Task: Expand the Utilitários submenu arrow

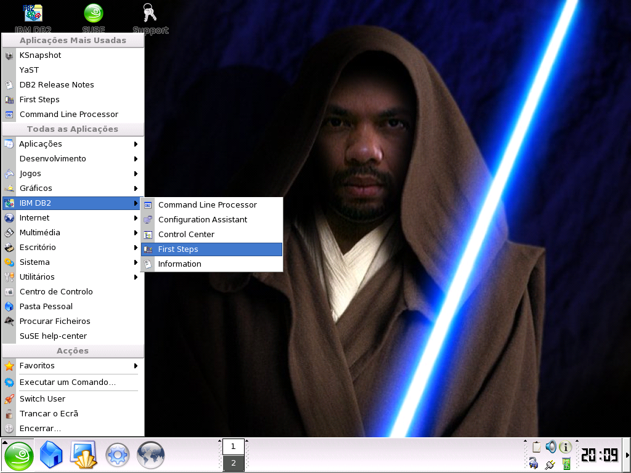Action: pos(136,277)
